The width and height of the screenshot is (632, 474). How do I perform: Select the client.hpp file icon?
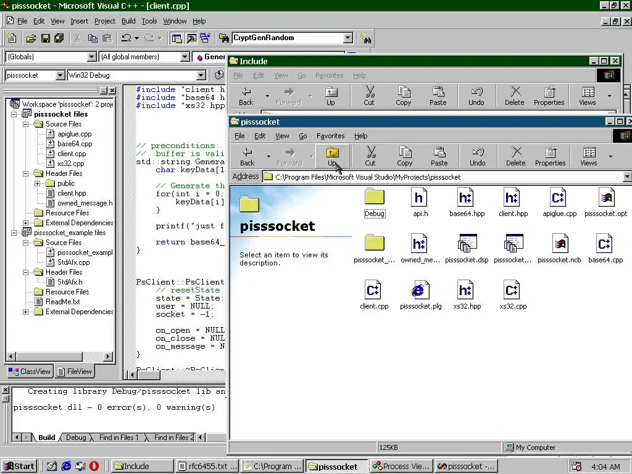pyautogui.click(x=513, y=202)
